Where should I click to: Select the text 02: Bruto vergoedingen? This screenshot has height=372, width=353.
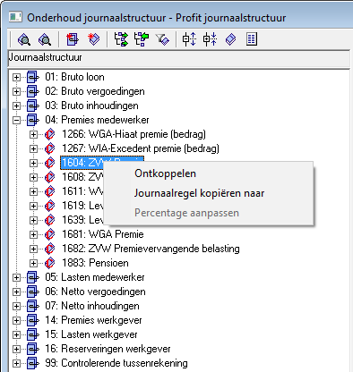pyautogui.click(x=95, y=91)
